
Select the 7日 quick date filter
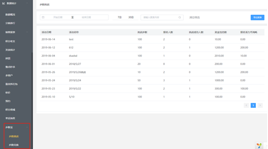coord(120,17)
